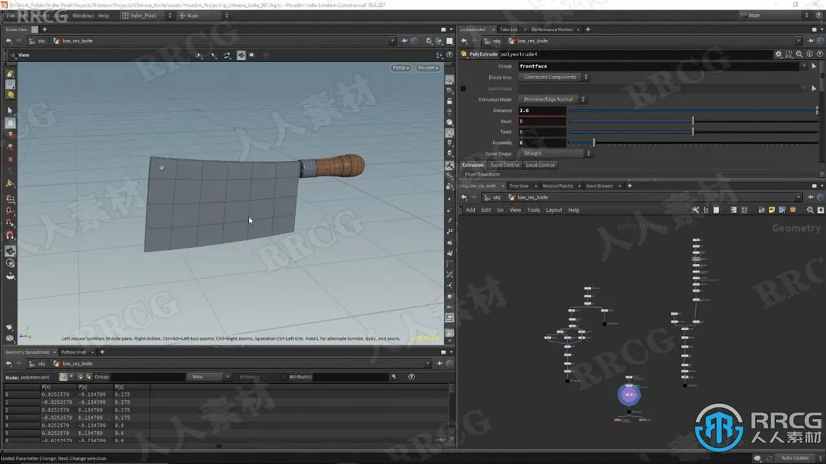Click the wrench tools icon in network toolbar

coord(696,210)
